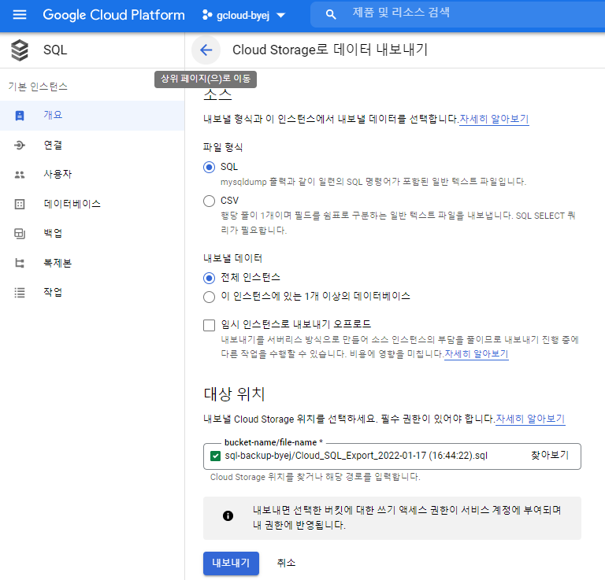Screen dimensions: 605x580
Task: Click the 백업 backup icon
Action: pyautogui.click(x=19, y=234)
